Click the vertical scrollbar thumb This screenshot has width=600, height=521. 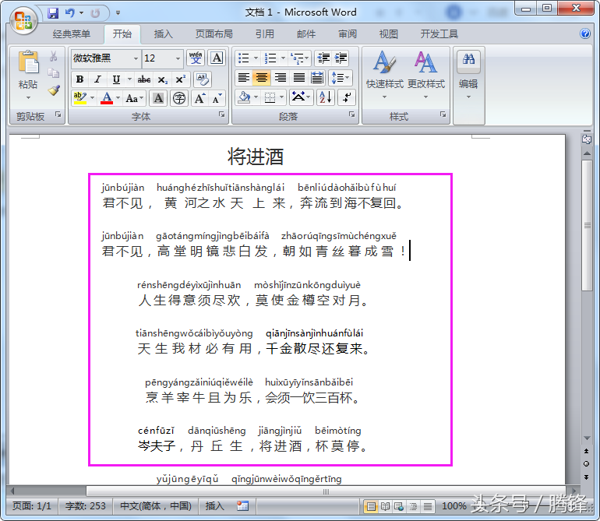point(587,226)
